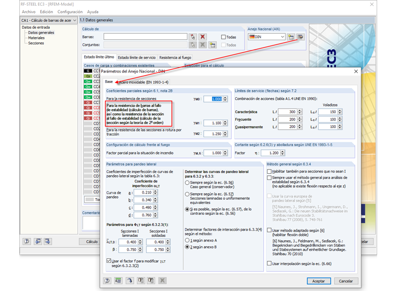Adjust the γM,fi 1.000 spinner arrows
Image resolution: width=397 pixels, height=291 pixels.
tap(225, 153)
